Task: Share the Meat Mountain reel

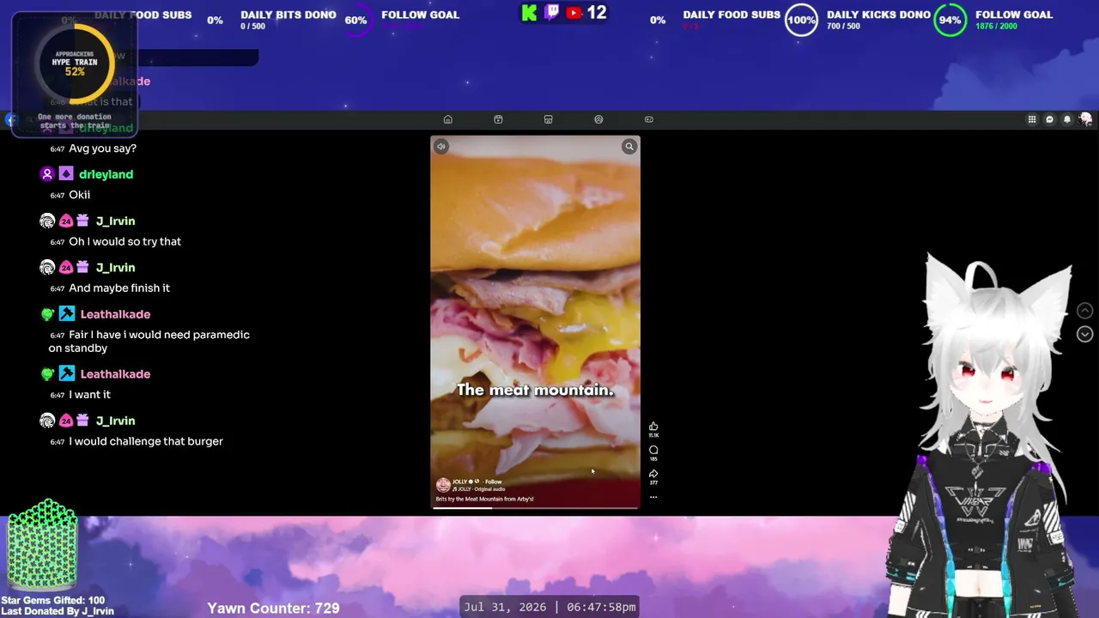Action: tap(653, 473)
